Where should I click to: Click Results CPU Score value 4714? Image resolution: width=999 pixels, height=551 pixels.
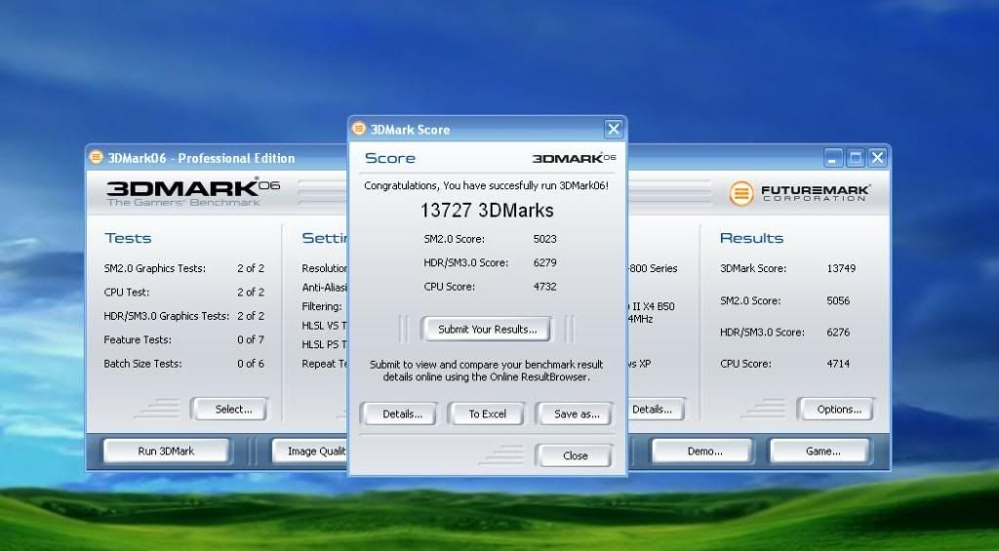pos(838,364)
